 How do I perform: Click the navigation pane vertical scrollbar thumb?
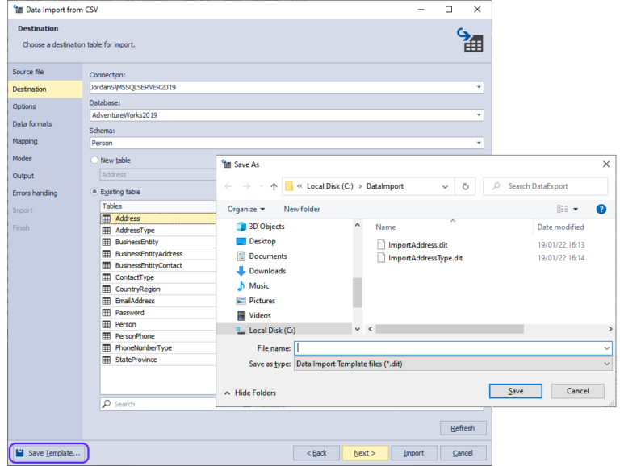click(357, 293)
